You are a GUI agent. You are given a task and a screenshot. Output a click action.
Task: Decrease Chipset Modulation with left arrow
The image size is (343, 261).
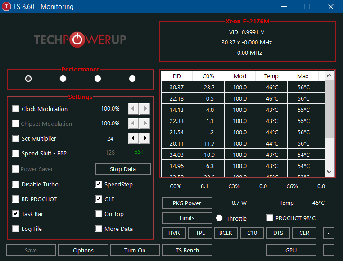point(133,123)
